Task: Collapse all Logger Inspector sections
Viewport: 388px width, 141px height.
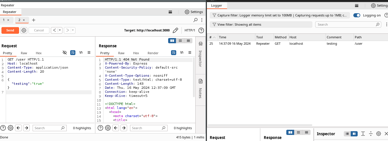Action: [x=371, y=134]
